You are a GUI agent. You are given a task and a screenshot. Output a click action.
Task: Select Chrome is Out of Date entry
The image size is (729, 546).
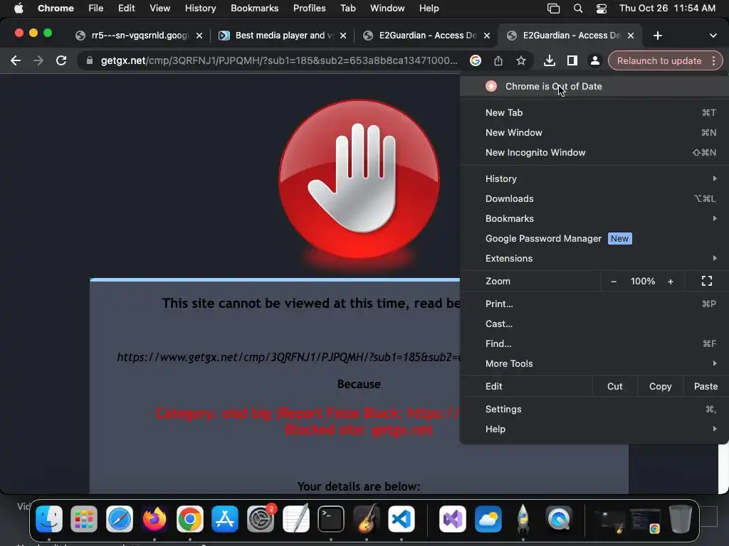click(594, 86)
